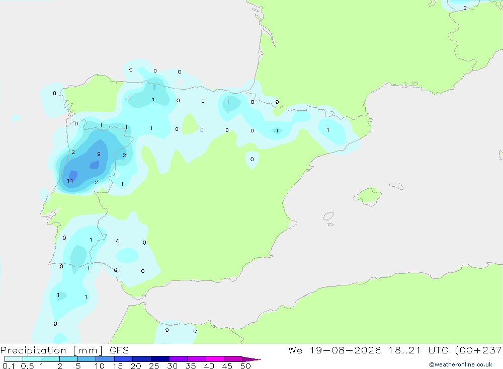Click the 20–25 mm dark blue legend swatch
Screen dimensions: 503x369
141,359
